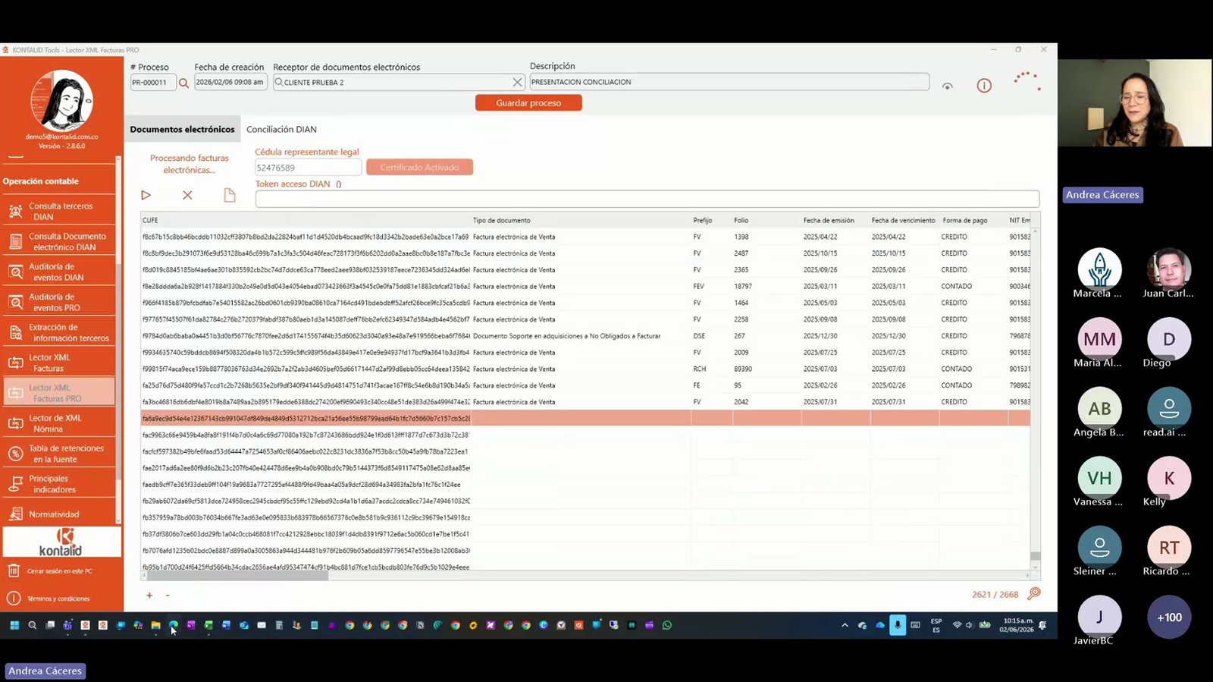Open Términos y condiciones
Image resolution: width=1213 pixels, height=682 pixels.
click(58, 599)
